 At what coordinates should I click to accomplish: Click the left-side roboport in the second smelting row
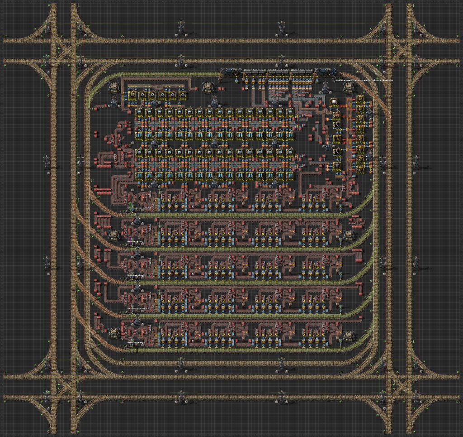click(113, 235)
